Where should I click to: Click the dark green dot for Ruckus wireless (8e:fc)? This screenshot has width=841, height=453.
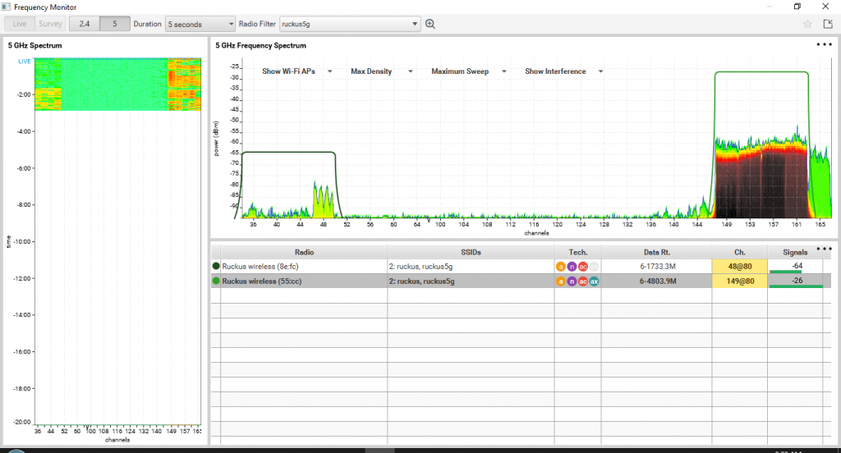pyautogui.click(x=216, y=266)
